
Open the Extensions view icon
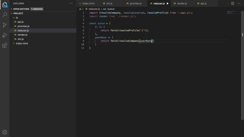(x=5, y=45)
